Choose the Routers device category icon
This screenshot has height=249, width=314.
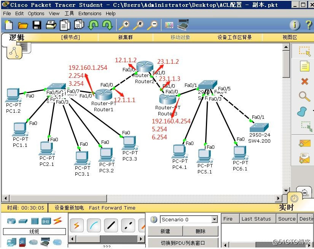coord(11,221)
